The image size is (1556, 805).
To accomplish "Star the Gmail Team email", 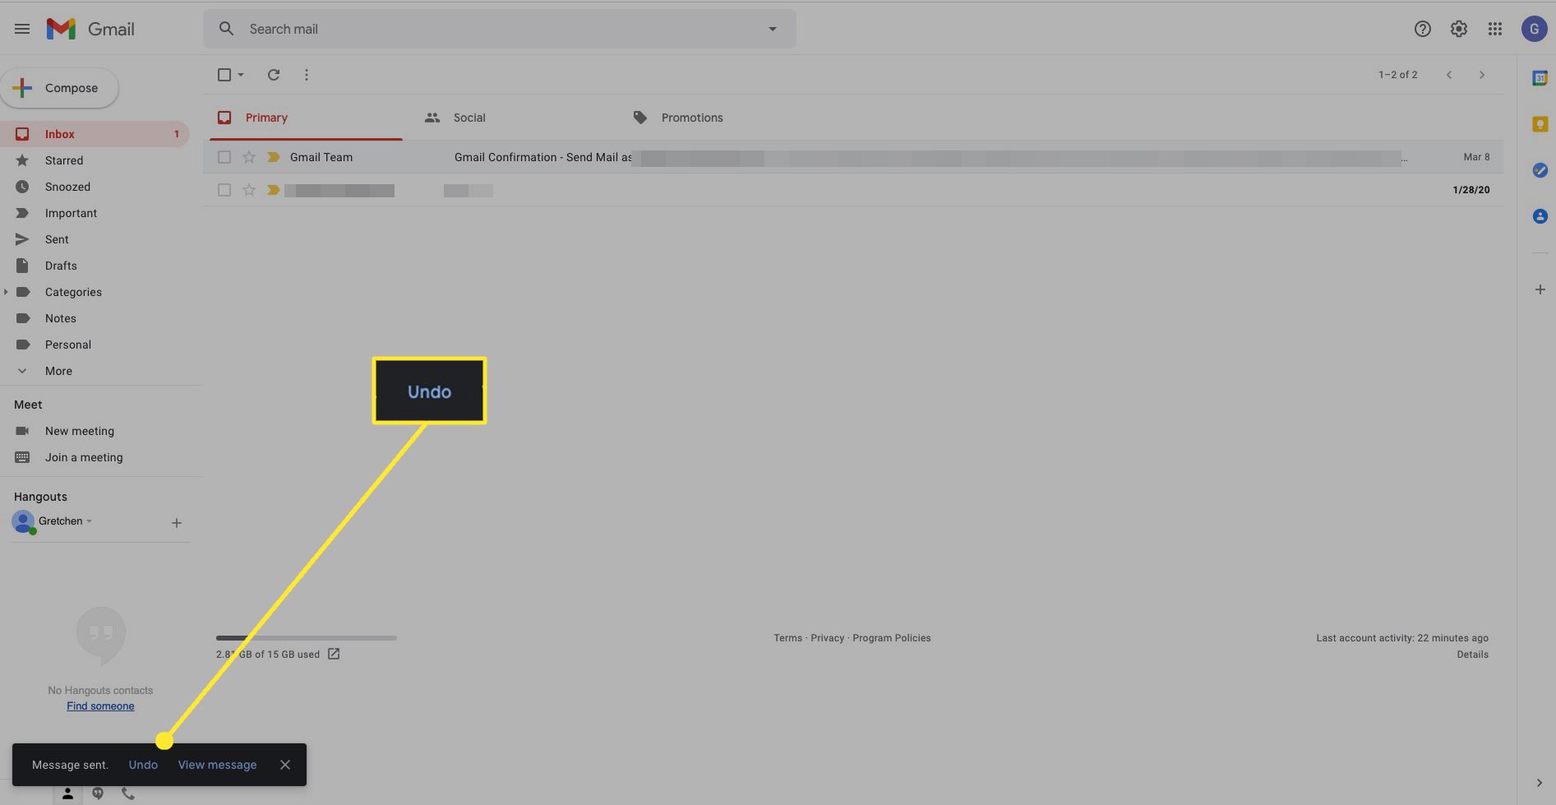I will click(x=249, y=157).
